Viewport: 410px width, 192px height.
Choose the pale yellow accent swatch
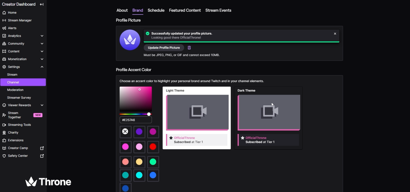[139, 162]
